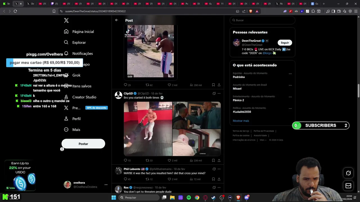Screen dimensions: 360x202
Task: Open the @kirgo mention link
Action: click(267, 53)
